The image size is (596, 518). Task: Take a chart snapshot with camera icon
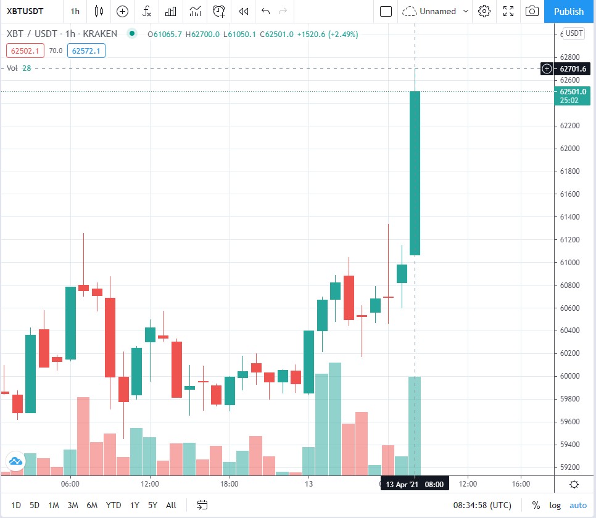(531, 11)
